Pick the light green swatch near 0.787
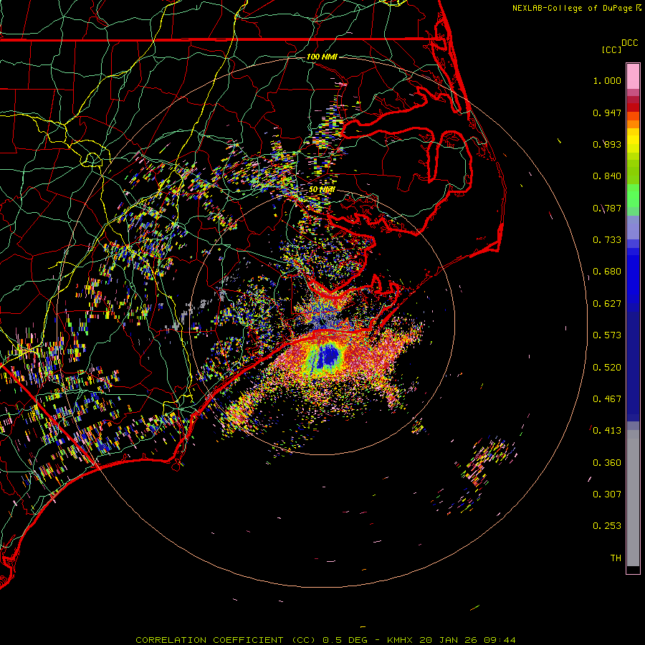This screenshot has height=645, width=645. (633, 196)
